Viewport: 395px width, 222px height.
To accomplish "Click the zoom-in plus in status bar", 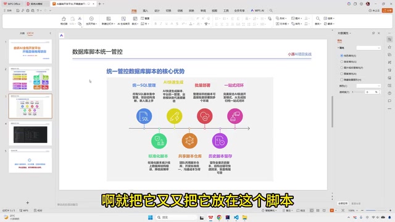I will [390, 210].
